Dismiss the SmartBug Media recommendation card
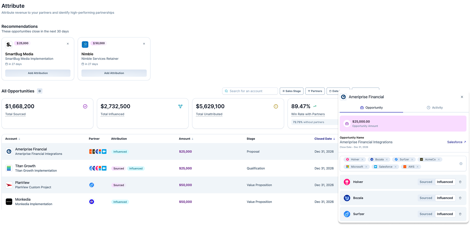This screenshot has height=225, width=470. (x=68, y=44)
